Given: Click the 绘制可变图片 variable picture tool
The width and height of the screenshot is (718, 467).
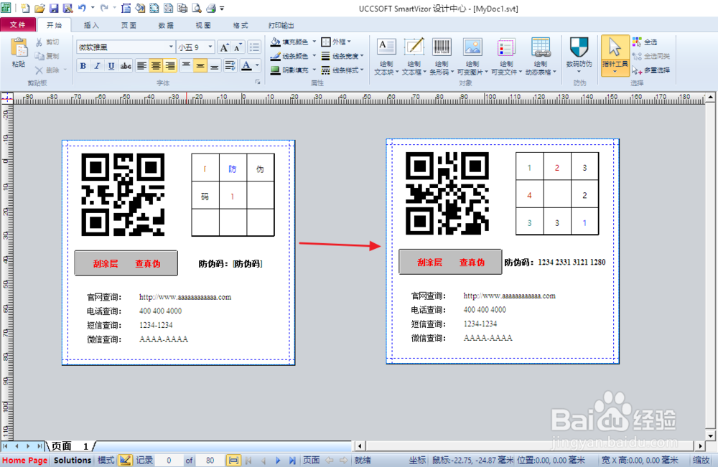Looking at the screenshot, I should point(472,57).
